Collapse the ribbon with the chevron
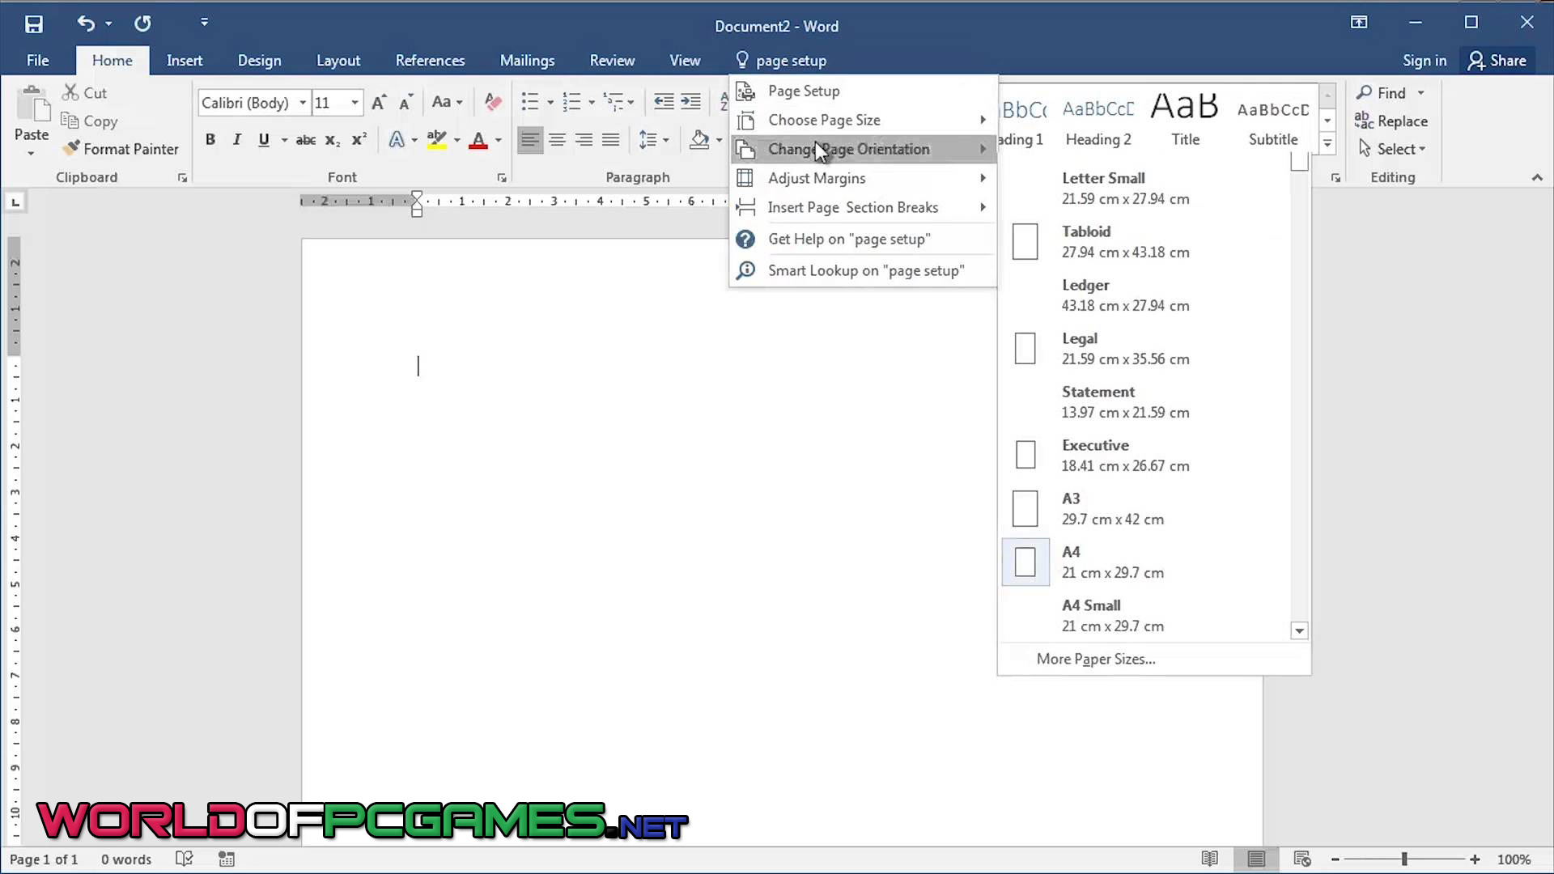The height and width of the screenshot is (874, 1554). pyautogui.click(x=1537, y=177)
